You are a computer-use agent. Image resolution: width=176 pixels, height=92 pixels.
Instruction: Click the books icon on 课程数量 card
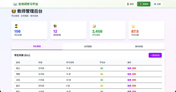(55, 26)
